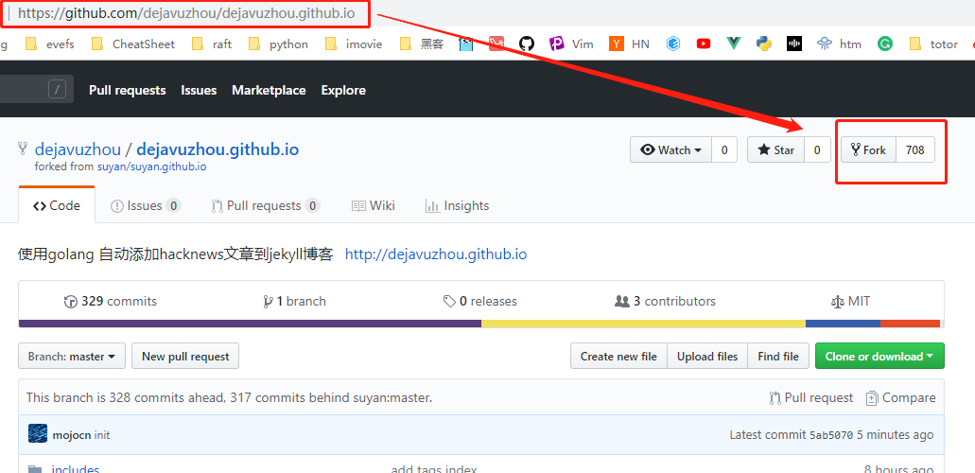Open the YouTube bookmark icon
975x473 pixels.
[x=704, y=44]
